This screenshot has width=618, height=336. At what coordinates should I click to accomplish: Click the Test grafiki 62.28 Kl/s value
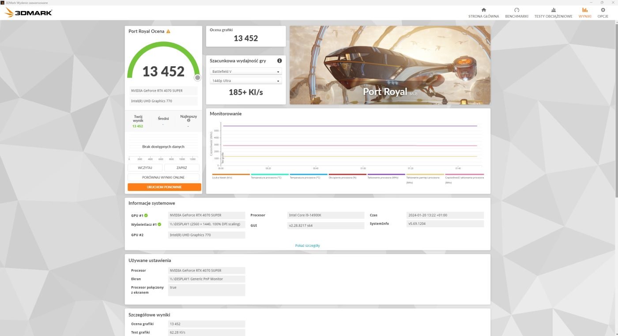207,332
